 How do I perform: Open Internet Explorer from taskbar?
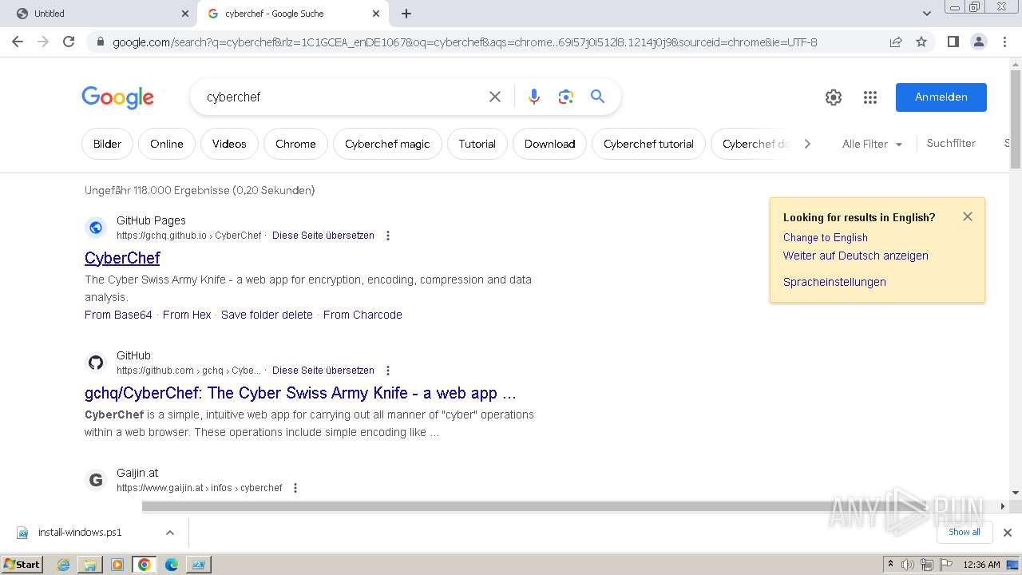[x=63, y=565]
